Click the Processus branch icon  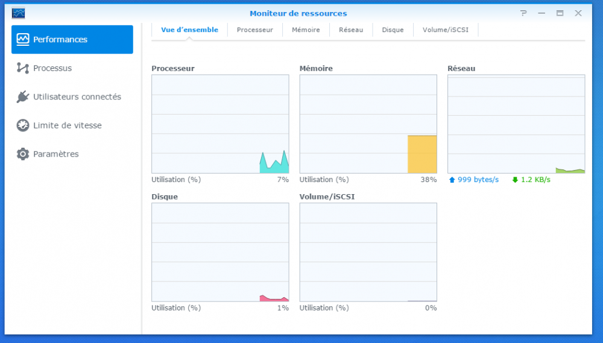23,68
